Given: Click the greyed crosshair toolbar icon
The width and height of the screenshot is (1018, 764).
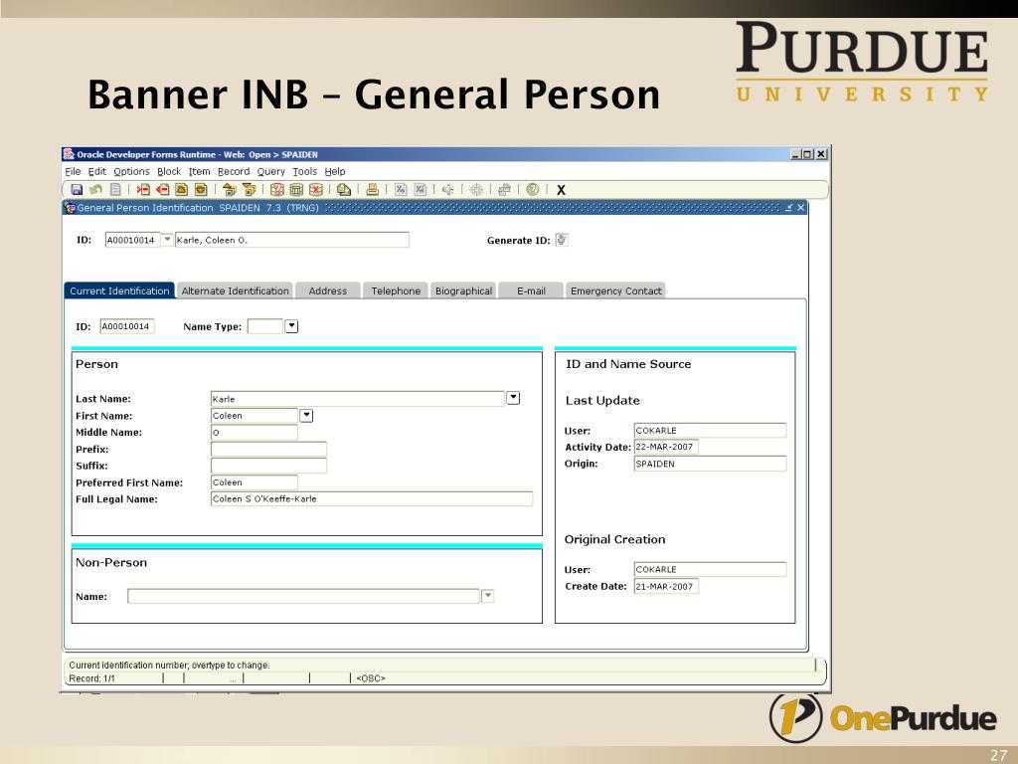Looking at the screenshot, I should click(x=476, y=190).
